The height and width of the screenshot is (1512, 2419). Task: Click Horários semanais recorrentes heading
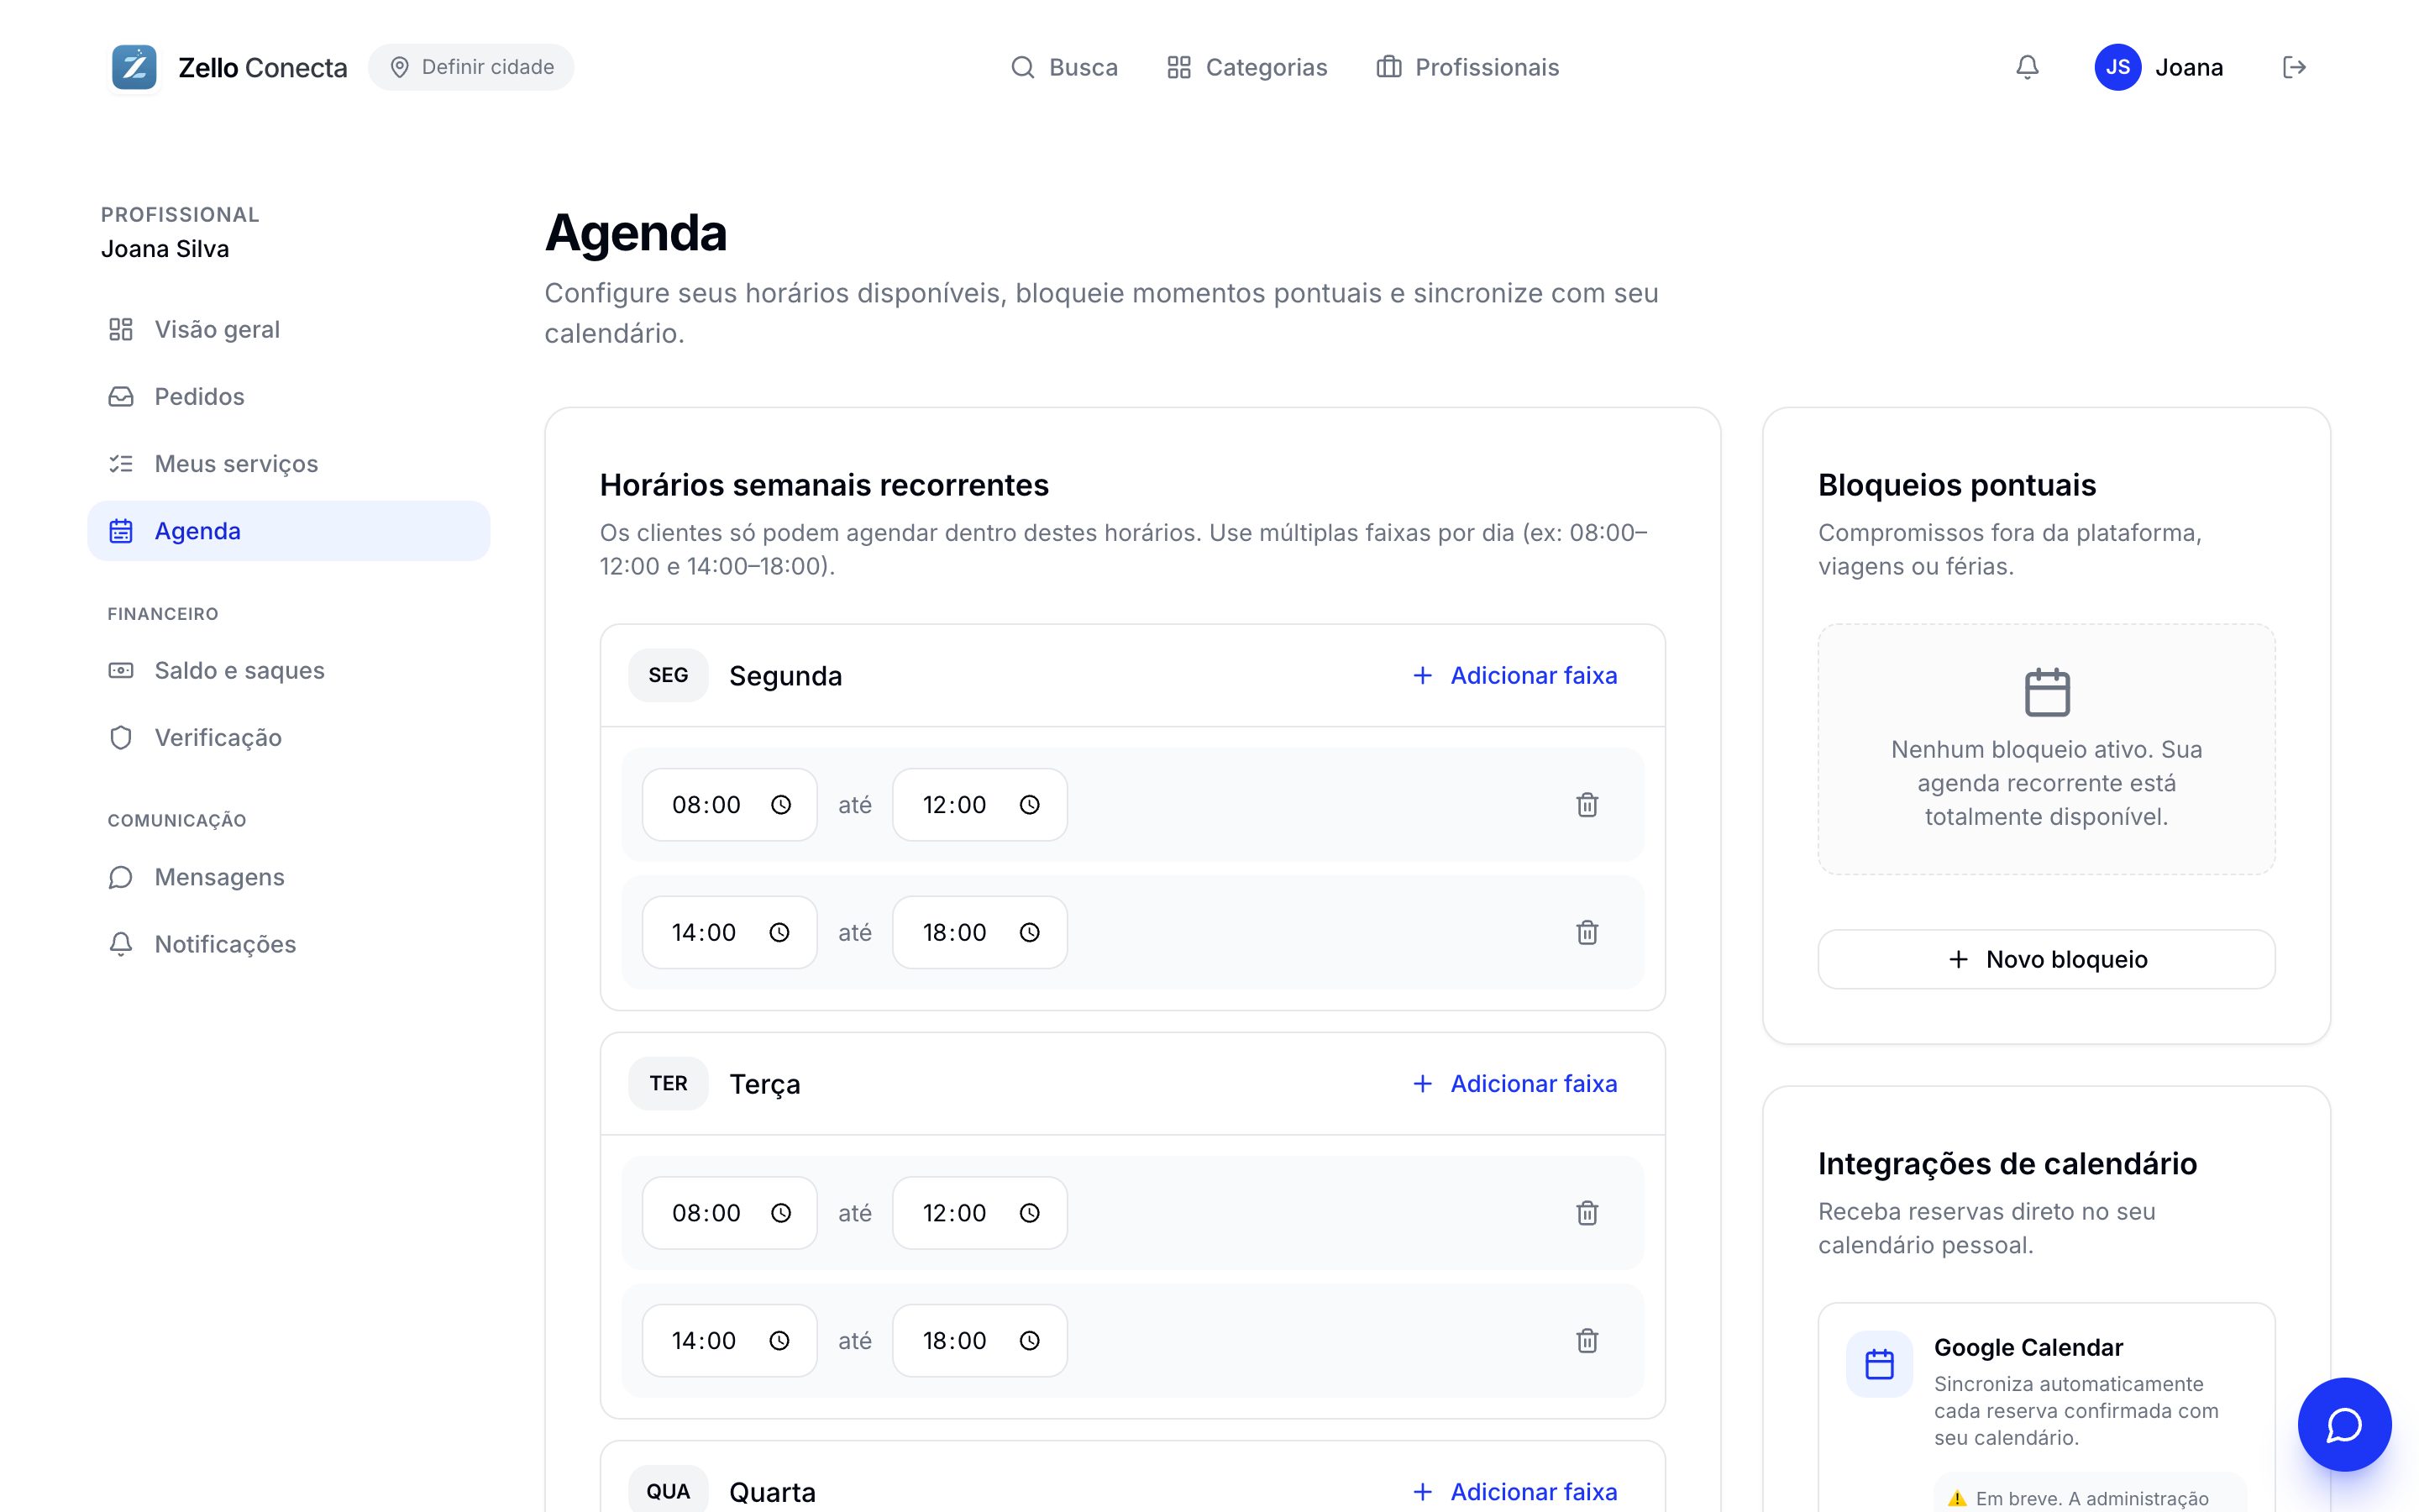pyautogui.click(x=824, y=485)
